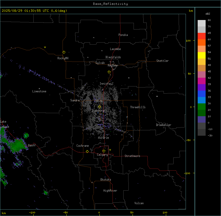Click the yellow V marker northwest of RockyMH
Screen dimensions: 221x216
tap(45, 47)
